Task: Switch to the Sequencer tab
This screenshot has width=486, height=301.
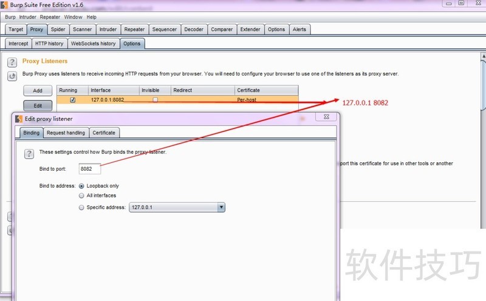Action: pyautogui.click(x=164, y=29)
